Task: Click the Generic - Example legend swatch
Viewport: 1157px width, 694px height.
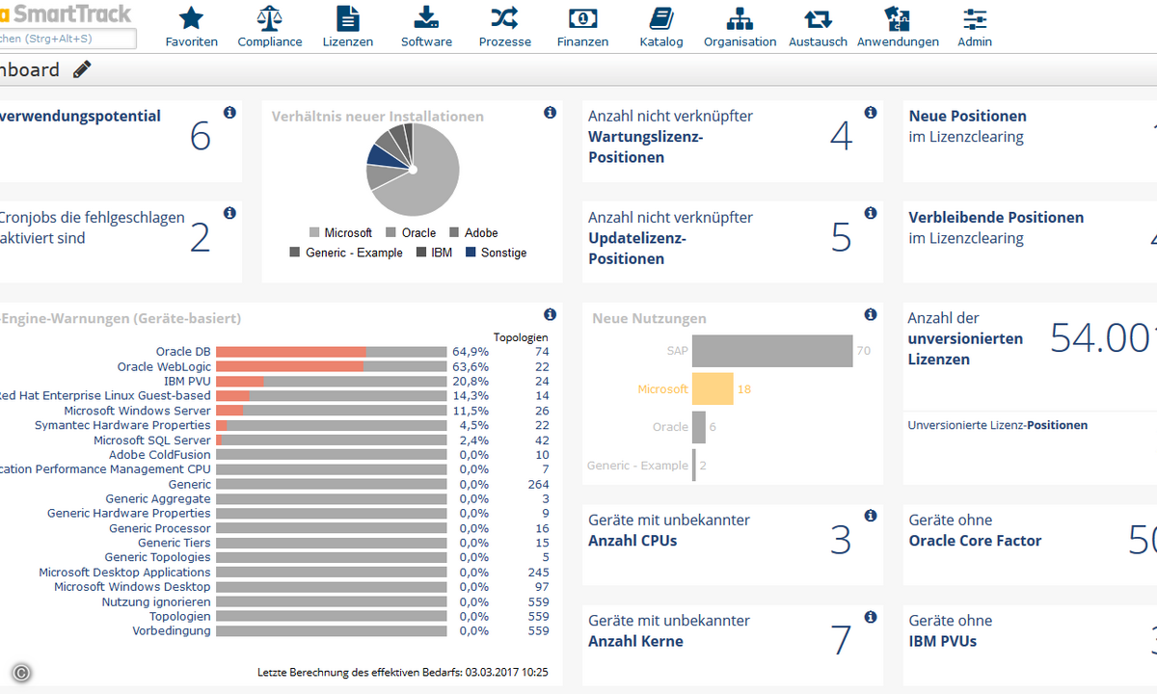Action: click(295, 253)
